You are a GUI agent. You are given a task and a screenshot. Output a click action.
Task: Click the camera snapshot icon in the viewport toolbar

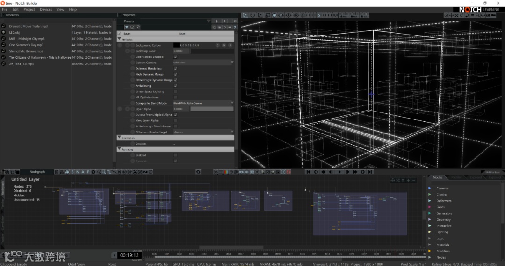click(488, 15)
